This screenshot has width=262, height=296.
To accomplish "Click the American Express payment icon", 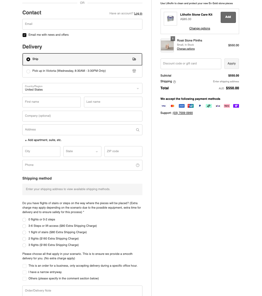I will point(182,106).
